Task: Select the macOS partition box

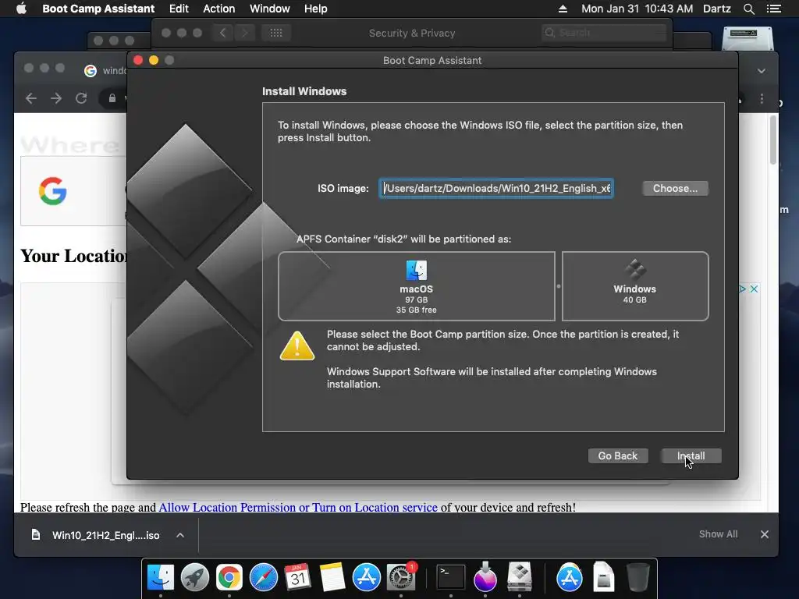Action: pos(417,286)
